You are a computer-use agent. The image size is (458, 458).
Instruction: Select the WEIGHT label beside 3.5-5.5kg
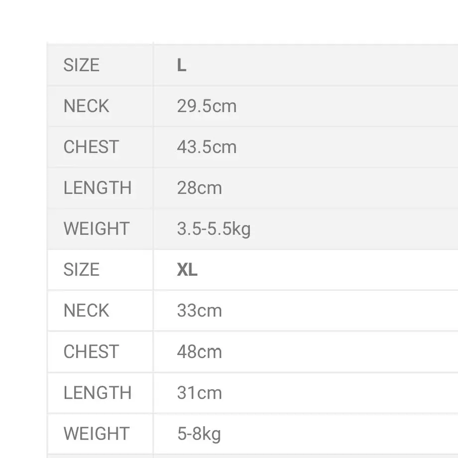[x=97, y=229]
